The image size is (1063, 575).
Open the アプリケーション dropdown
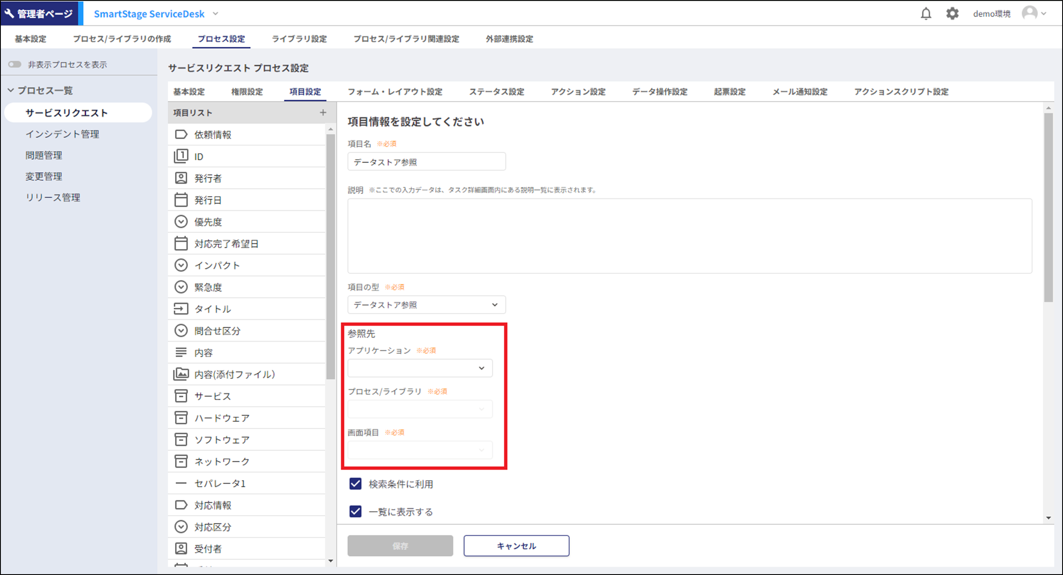pos(420,368)
